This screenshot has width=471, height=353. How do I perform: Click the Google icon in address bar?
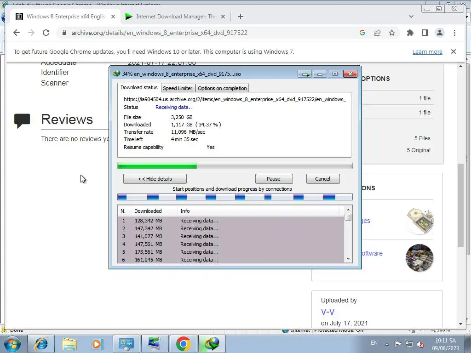(x=362, y=33)
